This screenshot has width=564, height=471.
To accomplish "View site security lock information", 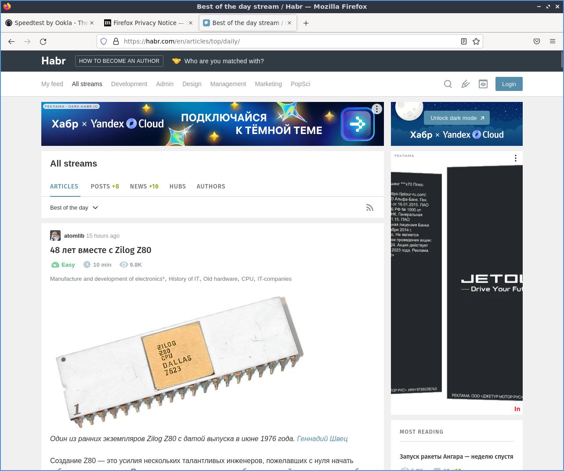I will (x=116, y=41).
